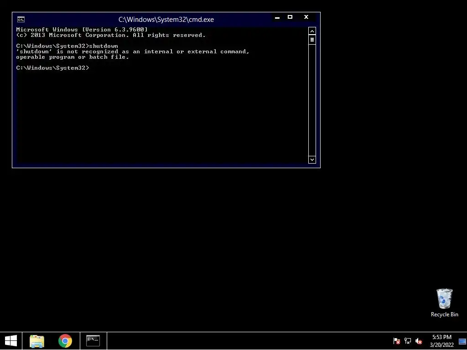This screenshot has width=467, height=350.
Task: Click the 'Recycle Bin' label text
Action: (444, 314)
